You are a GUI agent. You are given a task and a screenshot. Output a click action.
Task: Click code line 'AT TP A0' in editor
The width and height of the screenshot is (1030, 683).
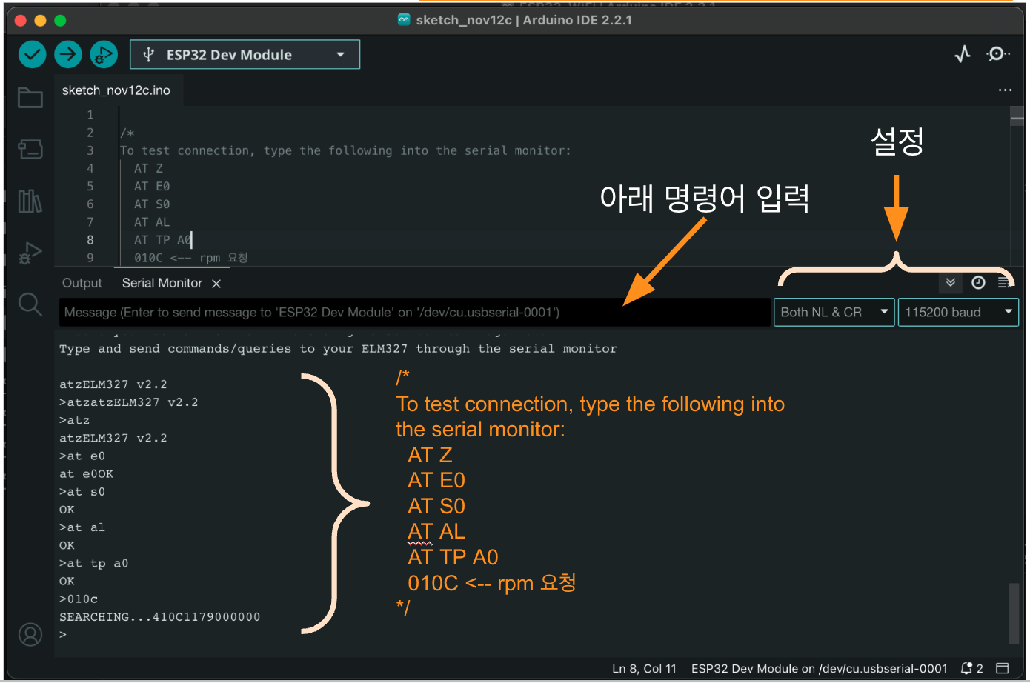163,240
